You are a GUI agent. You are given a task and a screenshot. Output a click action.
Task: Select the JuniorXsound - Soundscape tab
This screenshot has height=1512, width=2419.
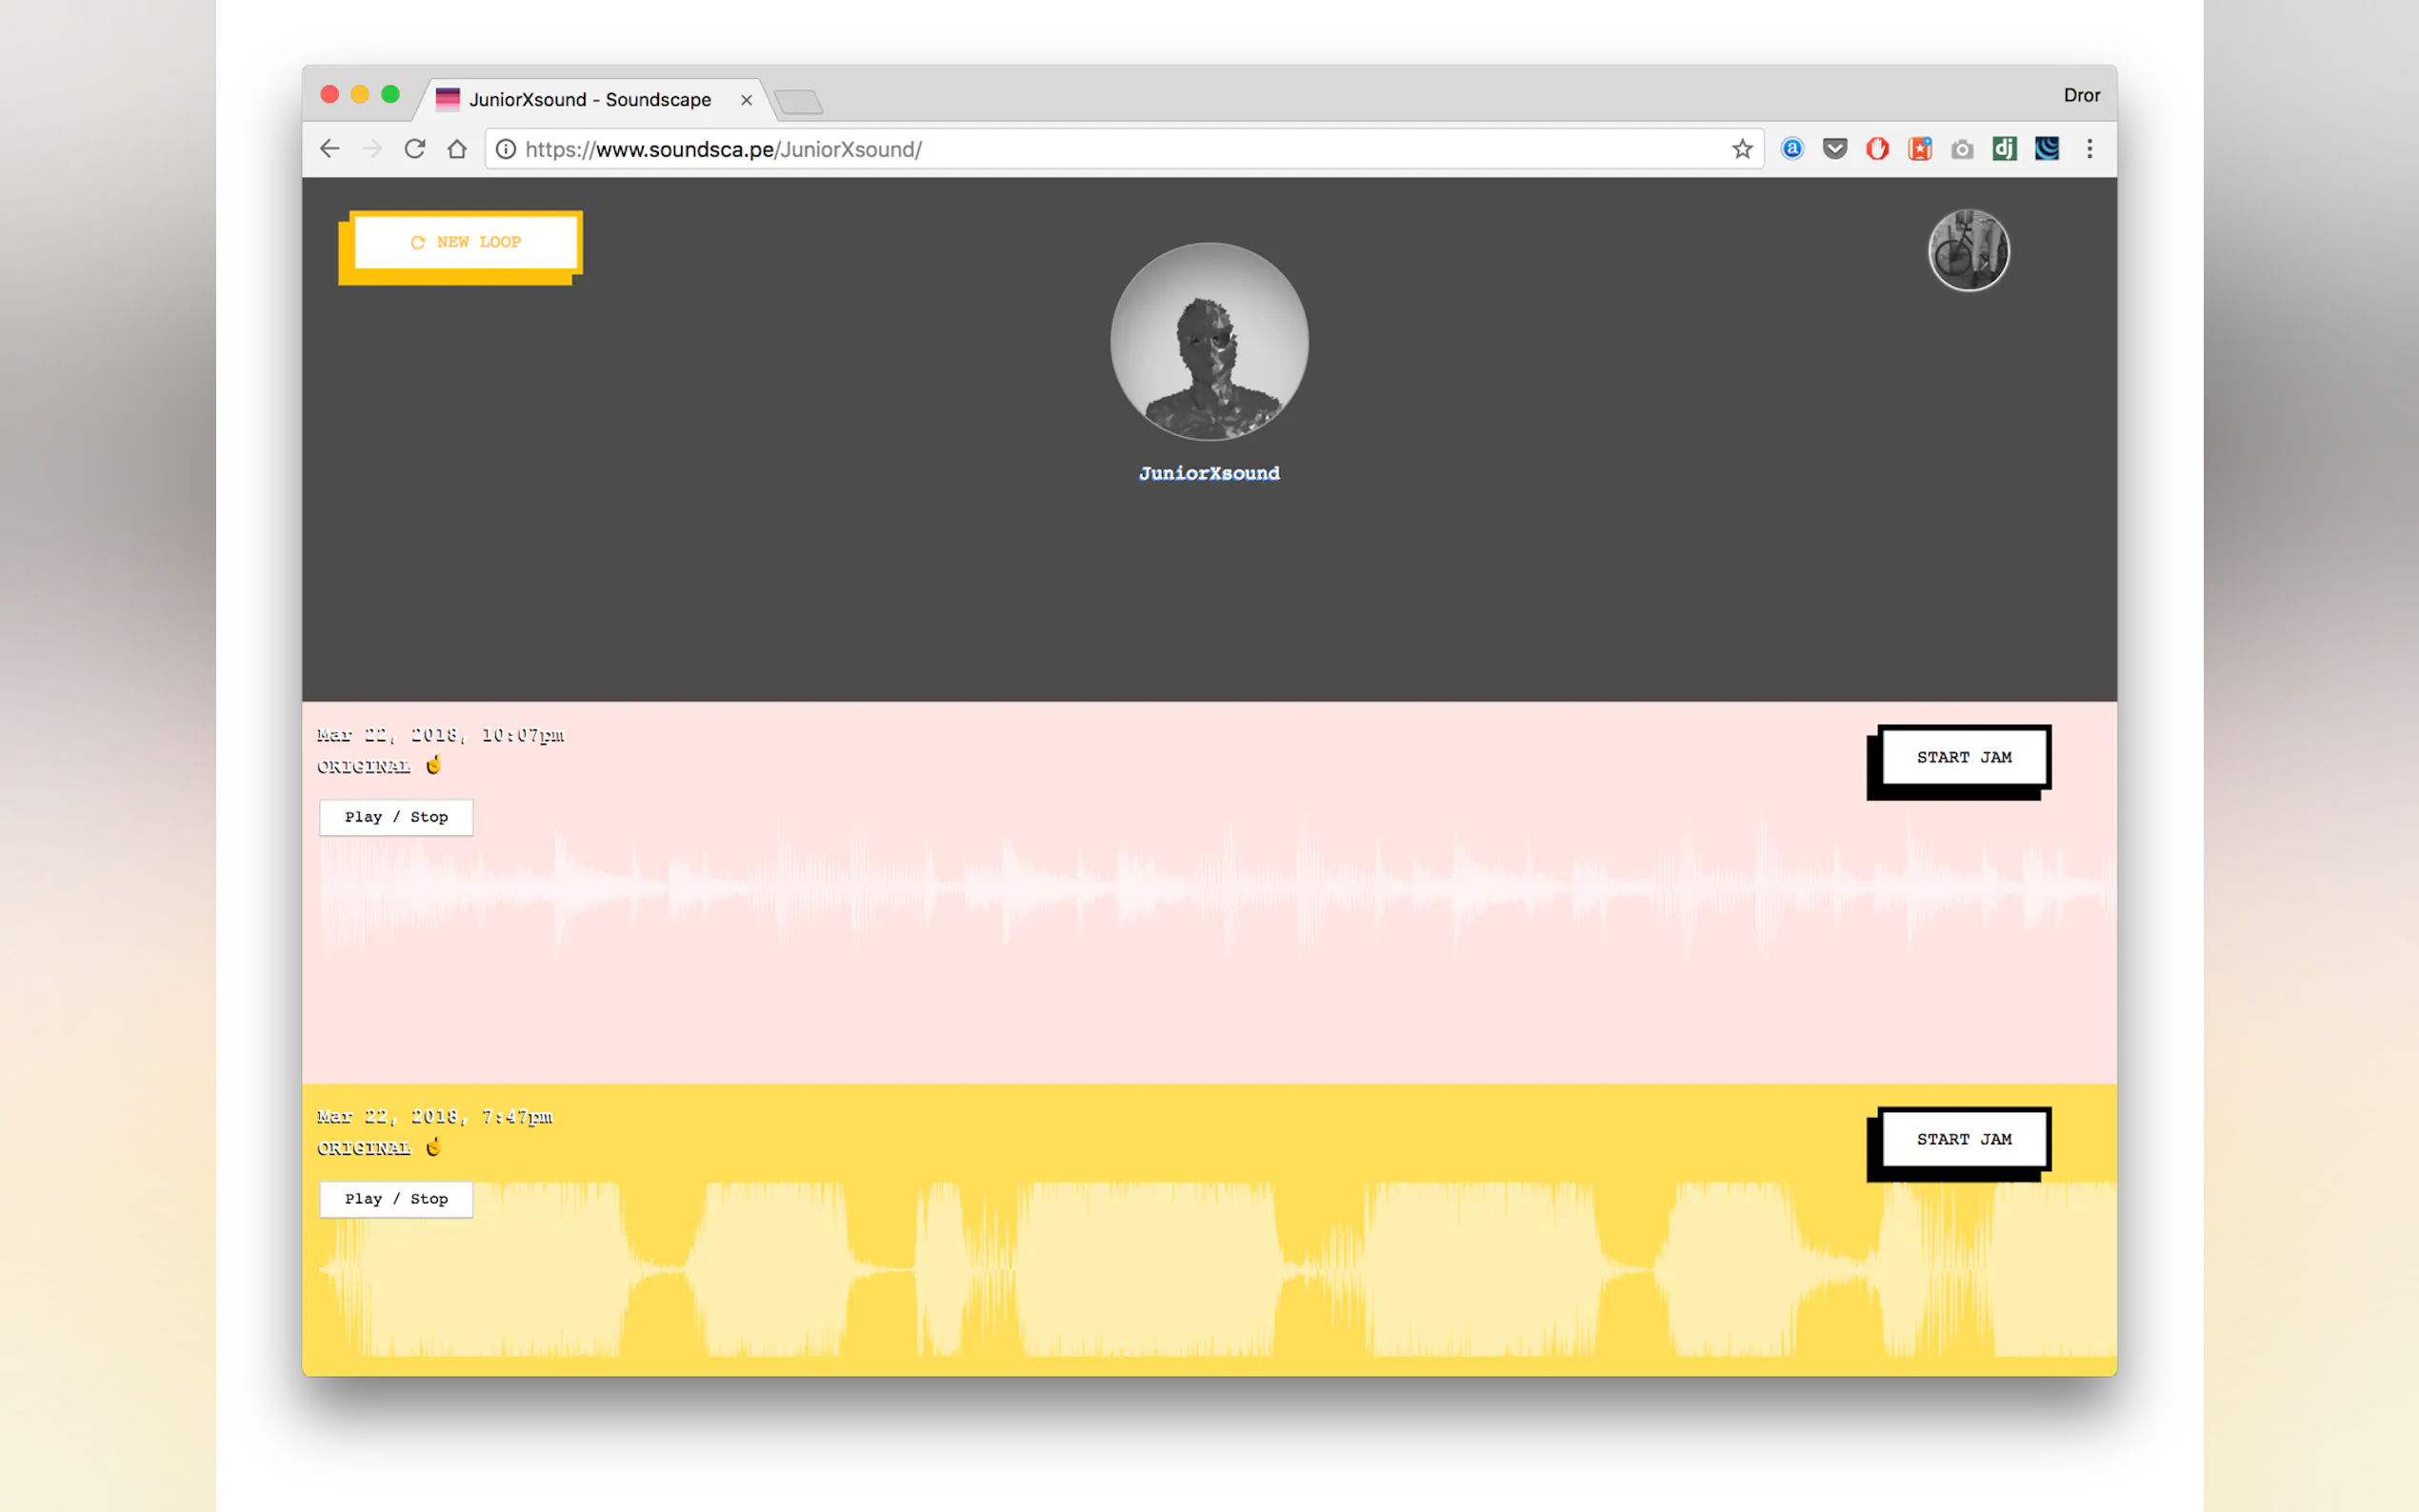tap(590, 99)
